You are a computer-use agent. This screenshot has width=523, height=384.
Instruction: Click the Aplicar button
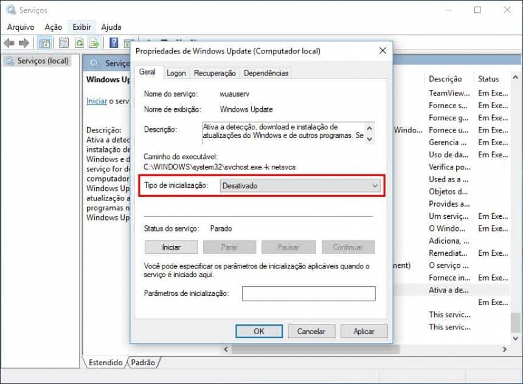click(x=364, y=331)
